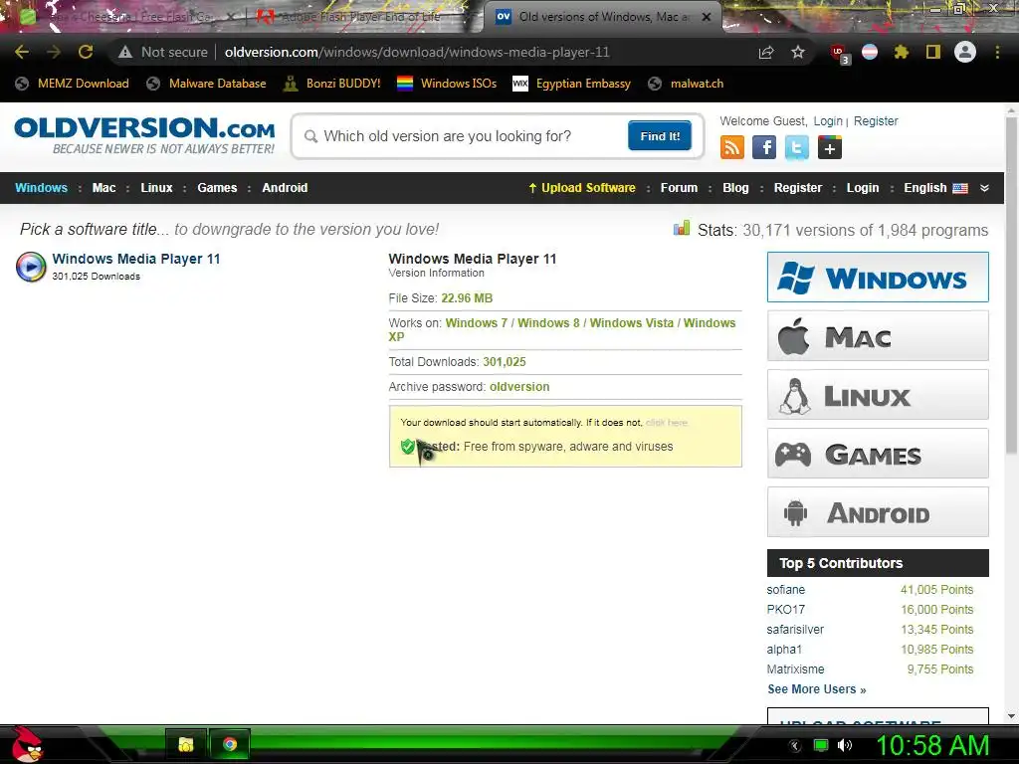Open the Extensions puzzle icon
The height and width of the screenshot is (764, 1019).
point(902,52)
